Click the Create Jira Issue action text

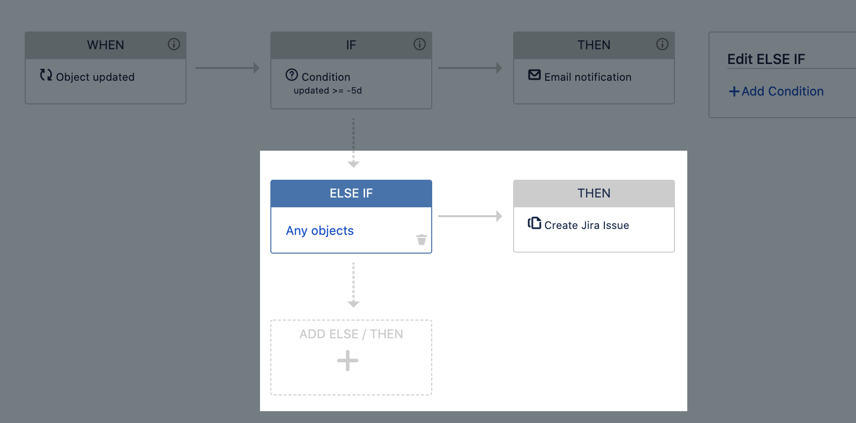(587, 226)
